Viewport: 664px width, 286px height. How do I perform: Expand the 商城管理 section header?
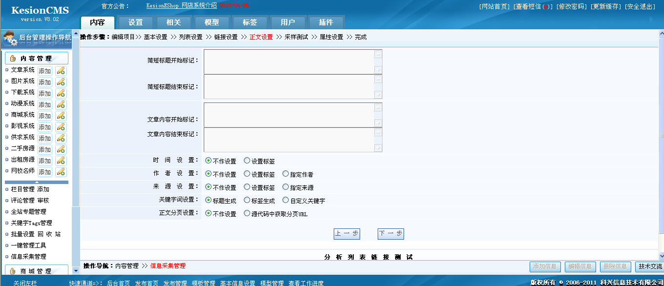point(37,271)
